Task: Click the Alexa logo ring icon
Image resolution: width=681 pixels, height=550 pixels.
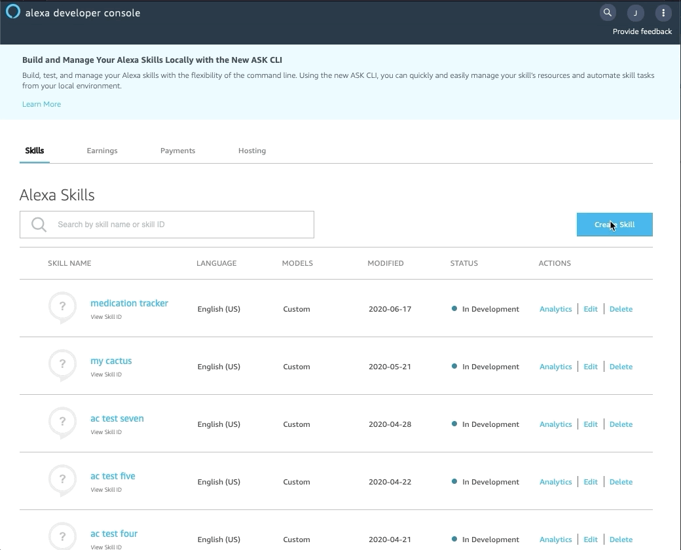Action: pyautogui.click(x=12, y=12)
